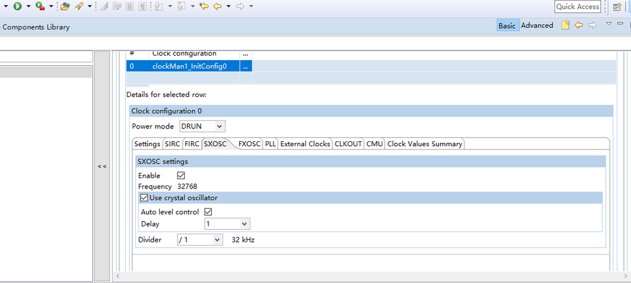This screenshot has width=631, height=283.
Task: Switch to Basic view mode
Action: (x=507, y=25)
